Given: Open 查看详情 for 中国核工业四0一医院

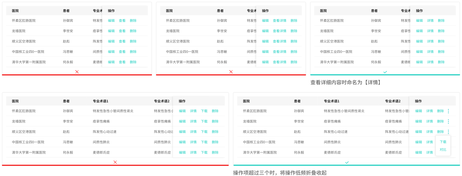Looking at the screenshot, I should [280, 52].
